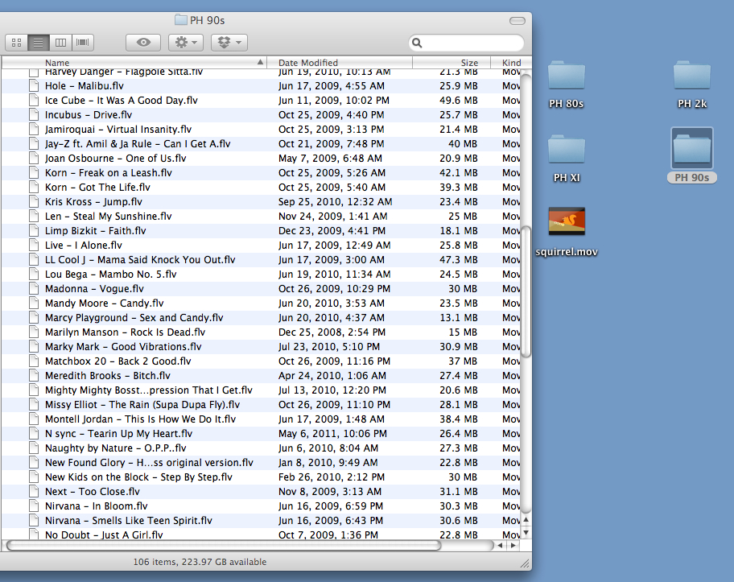Select file icon for Next – Too Close.flv

tap(34, 492)
